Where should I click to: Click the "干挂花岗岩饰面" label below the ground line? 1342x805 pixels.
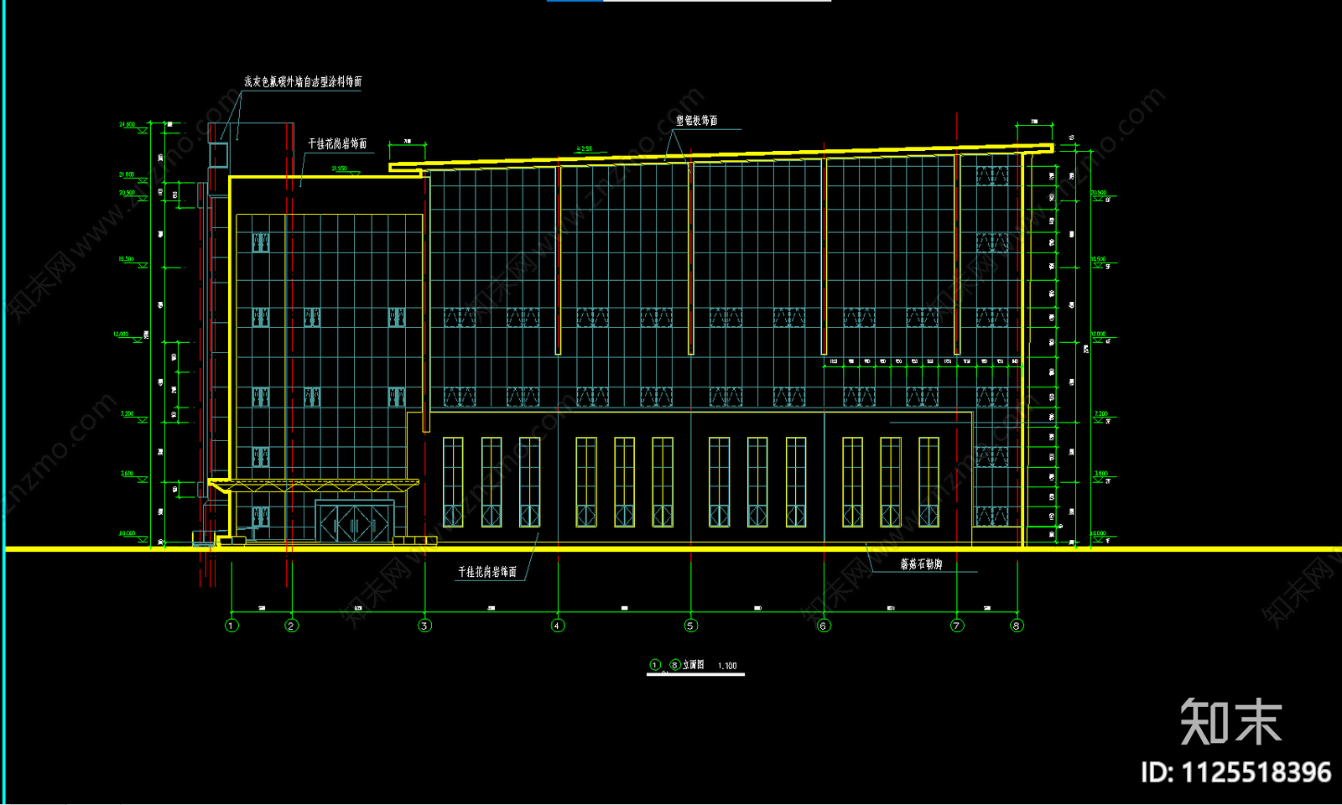pyautogui.click(x=487, y=572)
